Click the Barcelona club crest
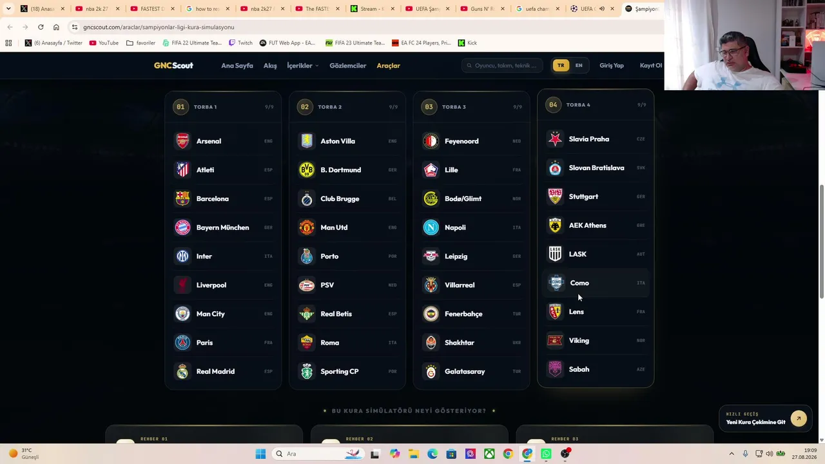The image size is (825, 464). pyautogui.click(x=183, y=198)
